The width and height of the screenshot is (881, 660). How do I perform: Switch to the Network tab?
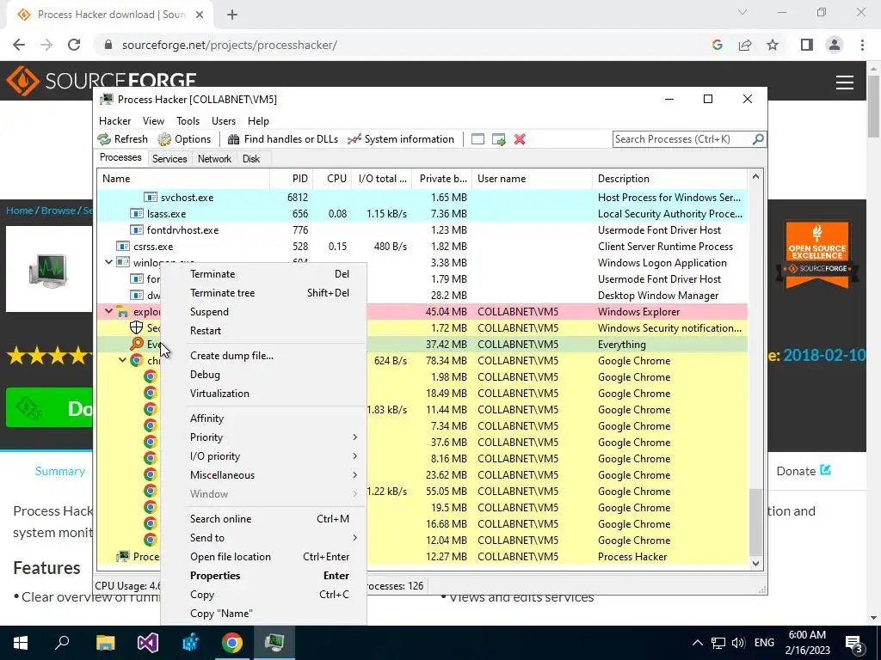(x=214, y=159)
